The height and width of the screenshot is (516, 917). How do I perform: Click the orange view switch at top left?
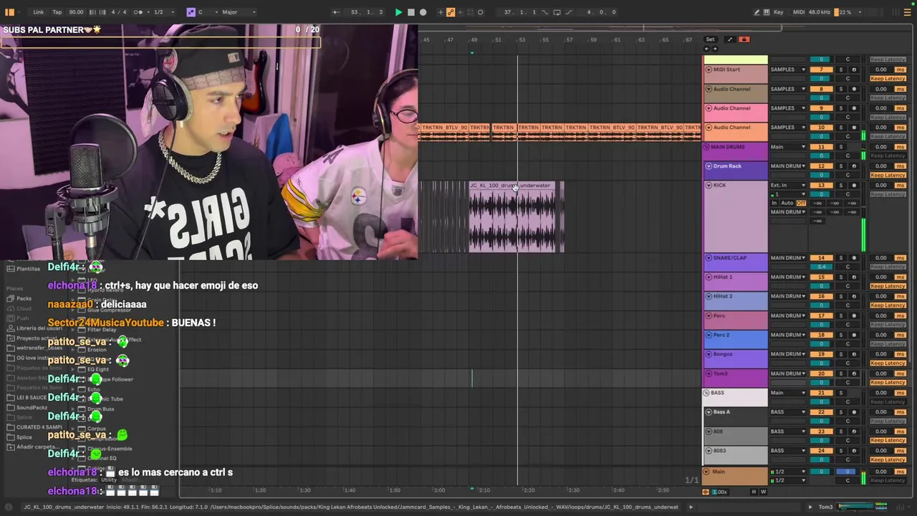tap(10, 12)
